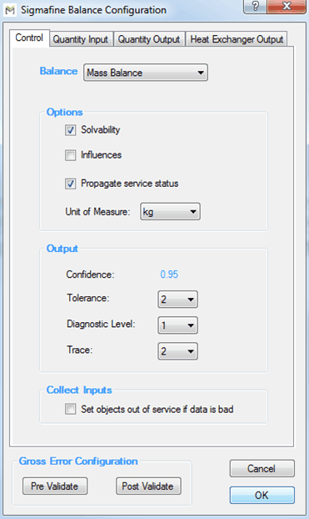This screenshot has width=309, height=519.
Task: Check Set objects out of service option
Action: [70, 409]
